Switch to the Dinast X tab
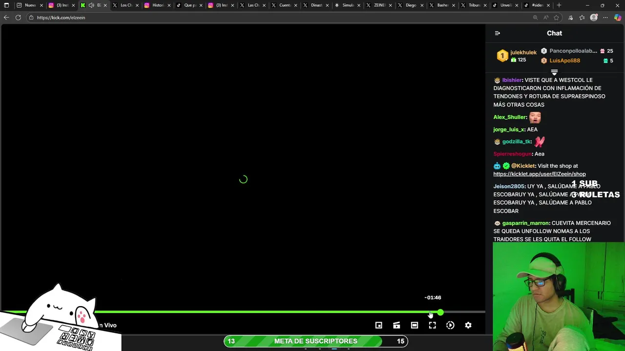The height and width of the screenshot is (351, 625). [316, 5]
